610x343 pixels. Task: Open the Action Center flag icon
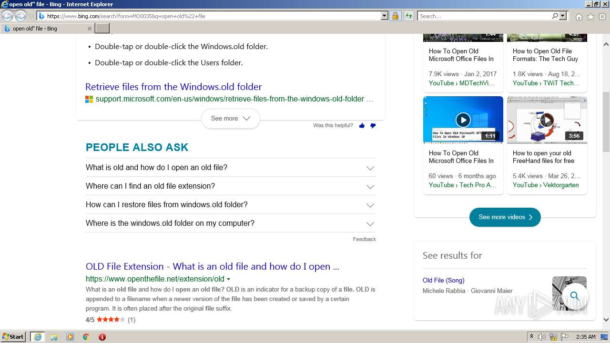[x=565, y=337]
